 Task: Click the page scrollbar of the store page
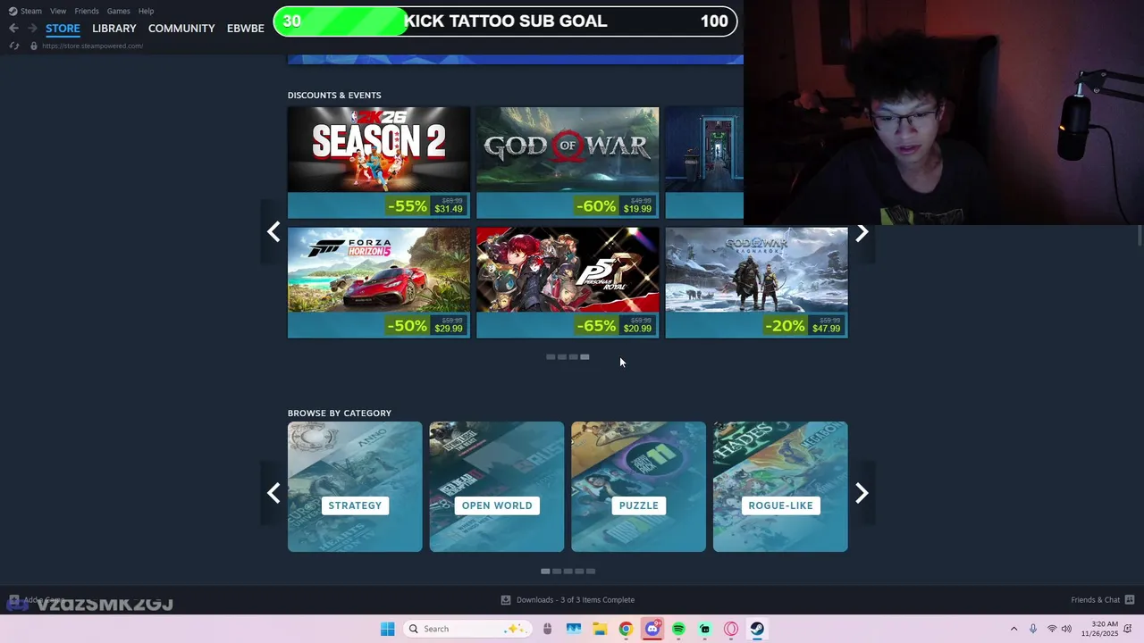[x=1140, y=236]
